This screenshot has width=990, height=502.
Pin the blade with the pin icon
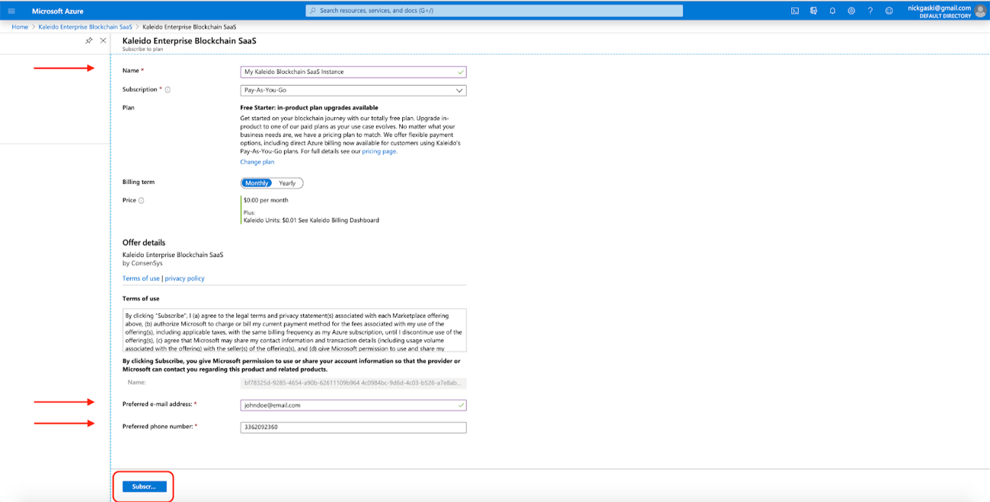[x=89, y=40]
